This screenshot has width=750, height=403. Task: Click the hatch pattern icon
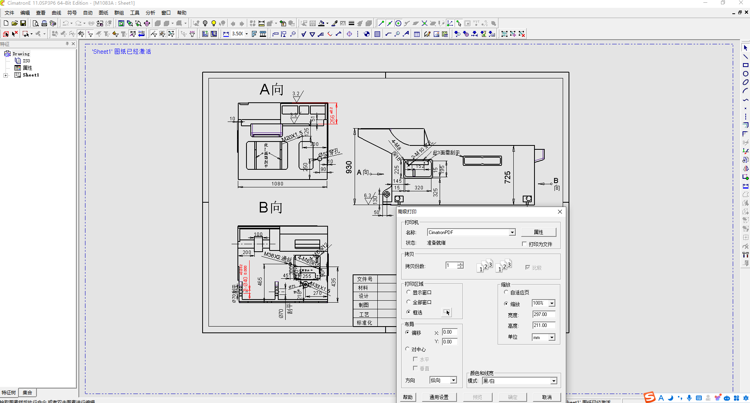[377, 34]
